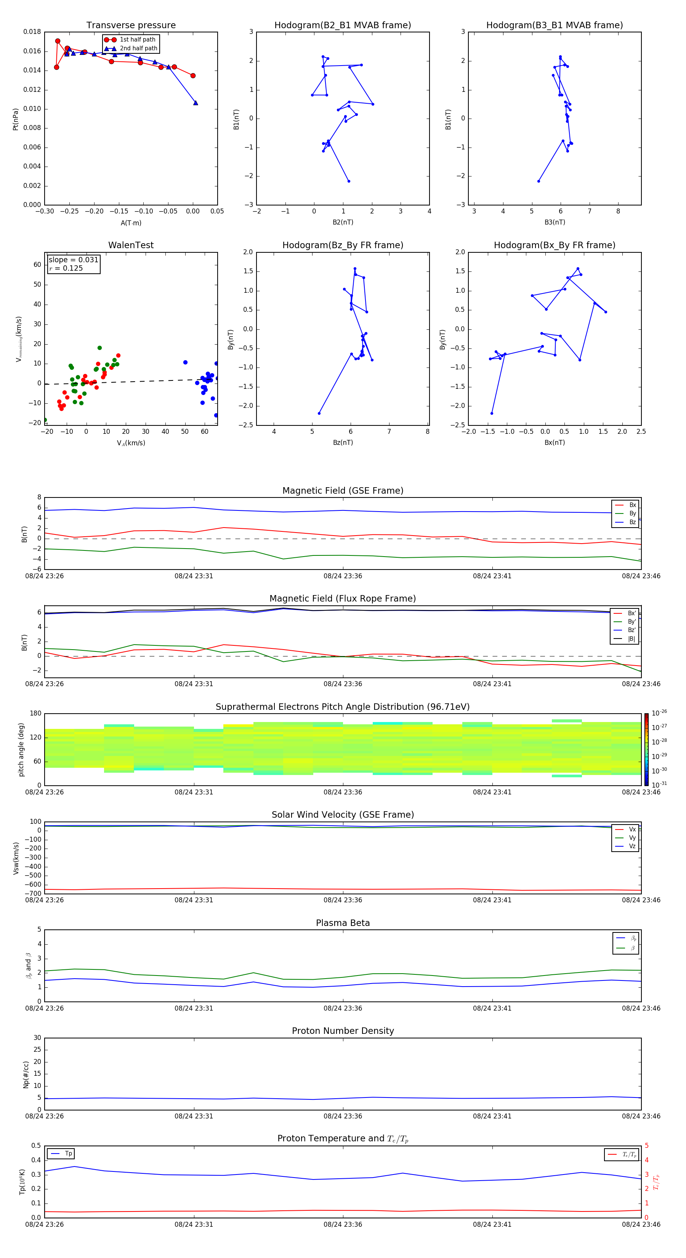Click the 'Bx(nT)' x-axis label
The width and height of the screenshot is (686, 1258).
coord(555,443)
